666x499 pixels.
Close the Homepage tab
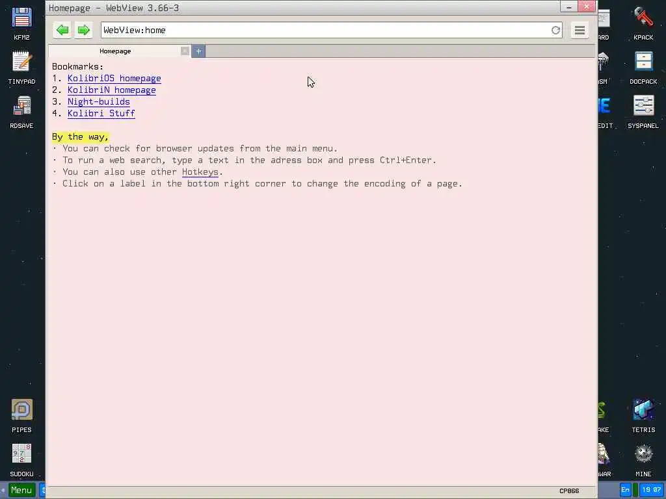pyautogui.click(x=185, y=51)
